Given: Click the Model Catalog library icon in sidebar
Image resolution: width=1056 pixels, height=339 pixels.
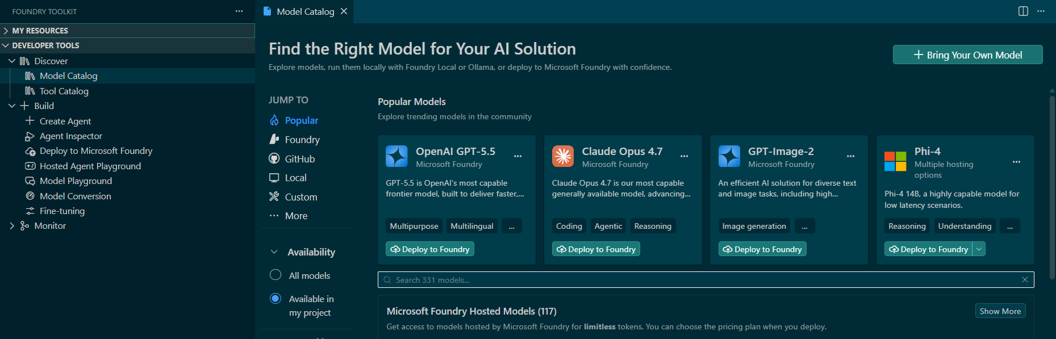Looking at the screenshot, I should [x=30, y=76].
